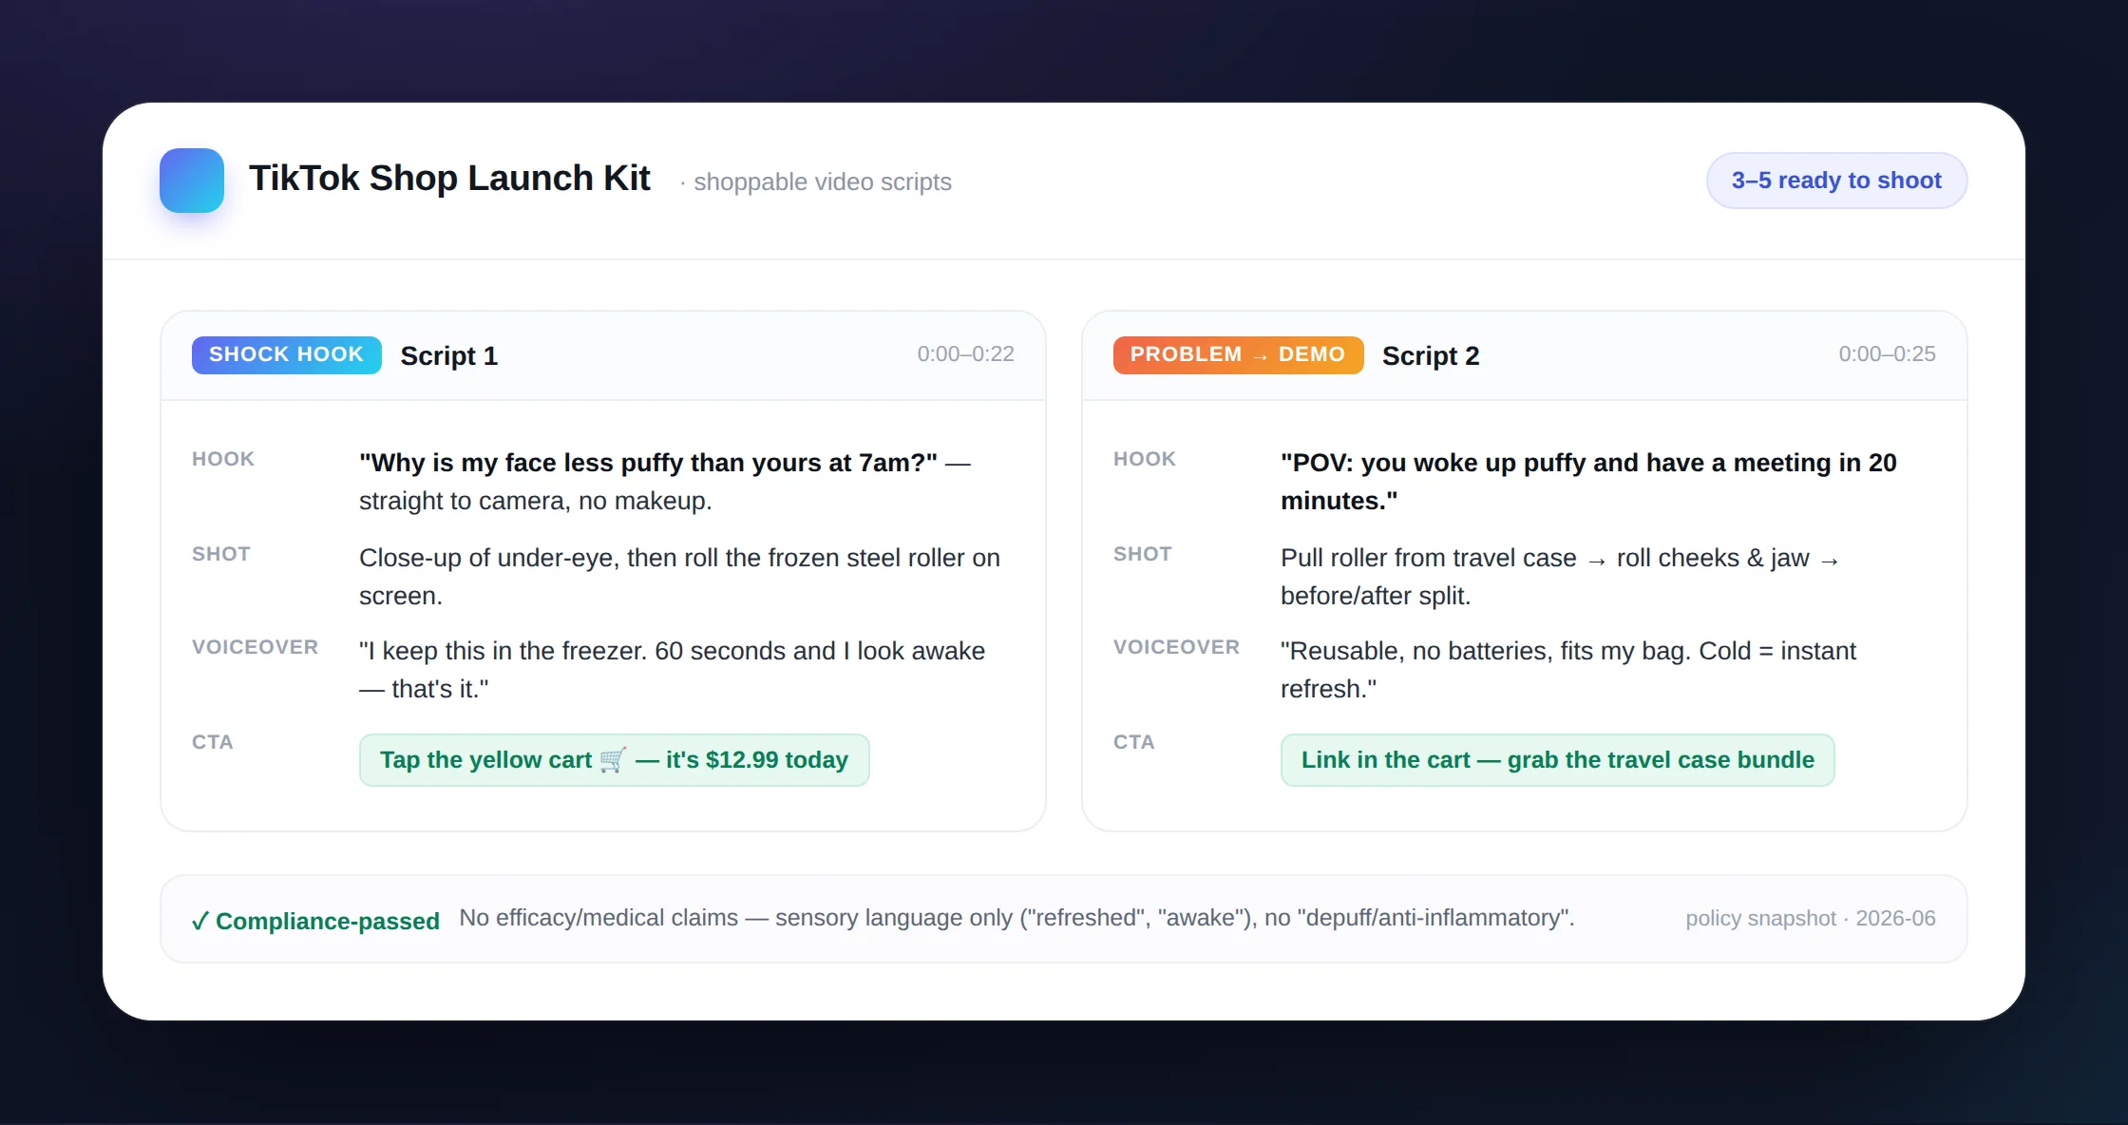2128x1125 pixels.
Task: Click the CTA label in Script 2
Action: click(1134, 742)
